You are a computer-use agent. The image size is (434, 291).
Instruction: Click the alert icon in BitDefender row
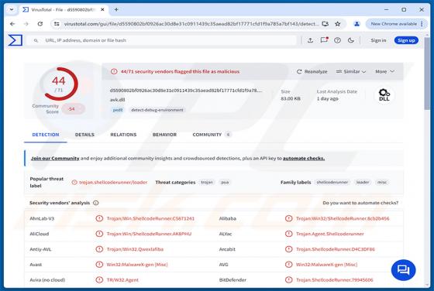pyautogui.click(x=288, y=280)
